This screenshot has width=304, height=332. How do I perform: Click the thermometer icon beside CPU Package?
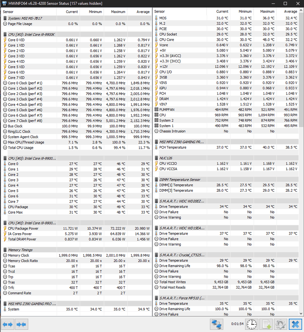pos(4,207)
